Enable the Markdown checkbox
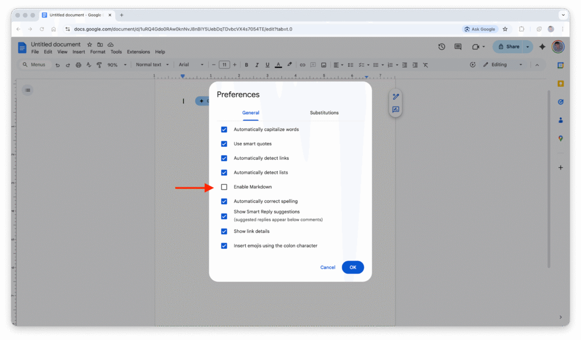Screen dimensions: 581x340 [224, 187]
